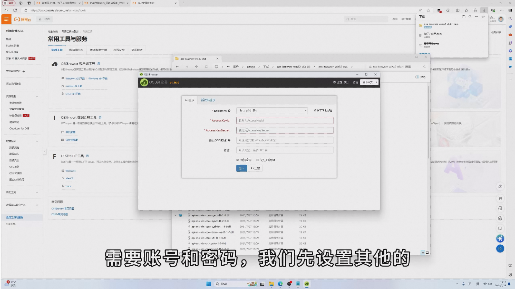The image size is (515, 289).
Task: Open the 关于 link in OSS Browser
Action: point(346,82)
